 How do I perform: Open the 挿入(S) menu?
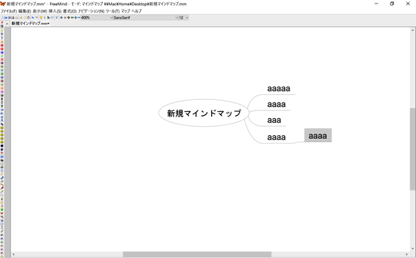point(55,11)
